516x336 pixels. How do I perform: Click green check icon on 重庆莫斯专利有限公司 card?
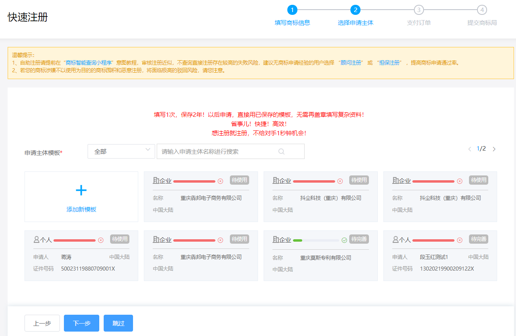point(344,240)
